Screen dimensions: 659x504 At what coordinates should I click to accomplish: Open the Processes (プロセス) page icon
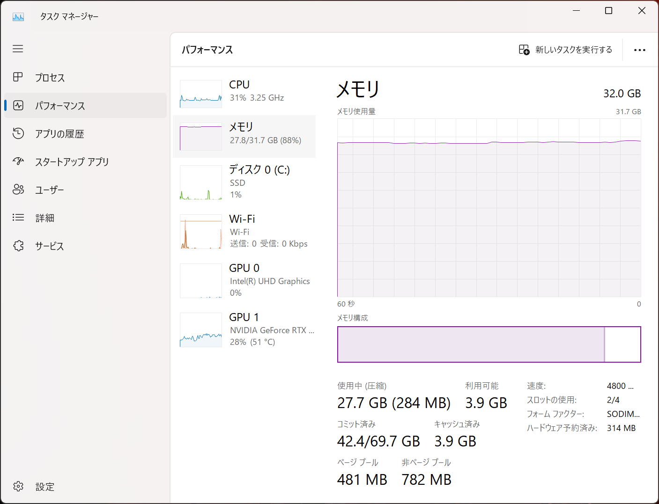tap(18, 77)
